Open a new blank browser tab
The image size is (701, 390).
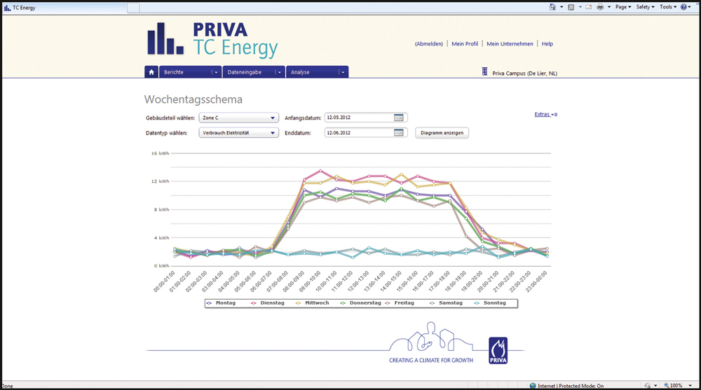coord(133,8)
